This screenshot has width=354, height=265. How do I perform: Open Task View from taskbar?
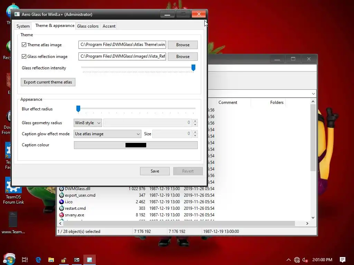[25, 259]
